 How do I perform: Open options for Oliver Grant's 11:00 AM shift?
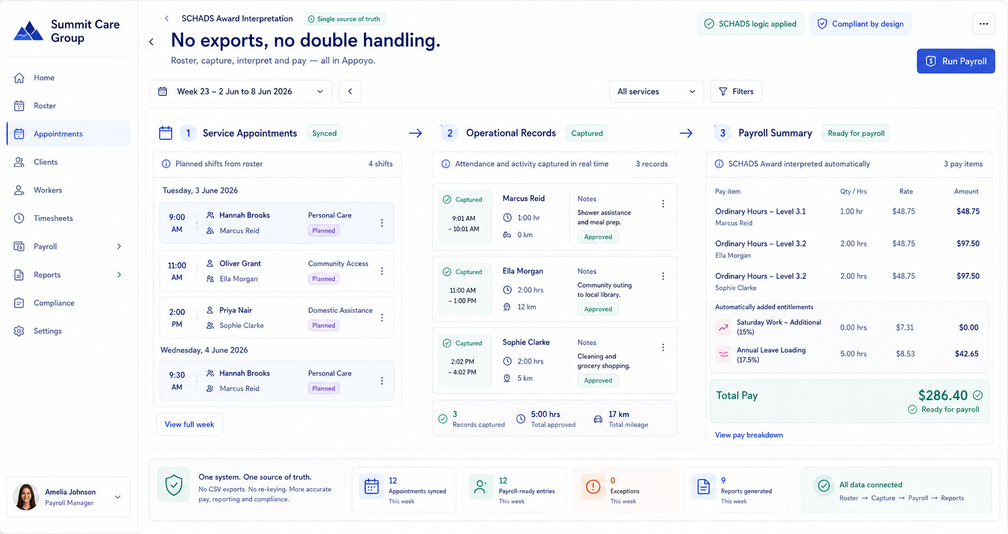(x=382, y=271)
